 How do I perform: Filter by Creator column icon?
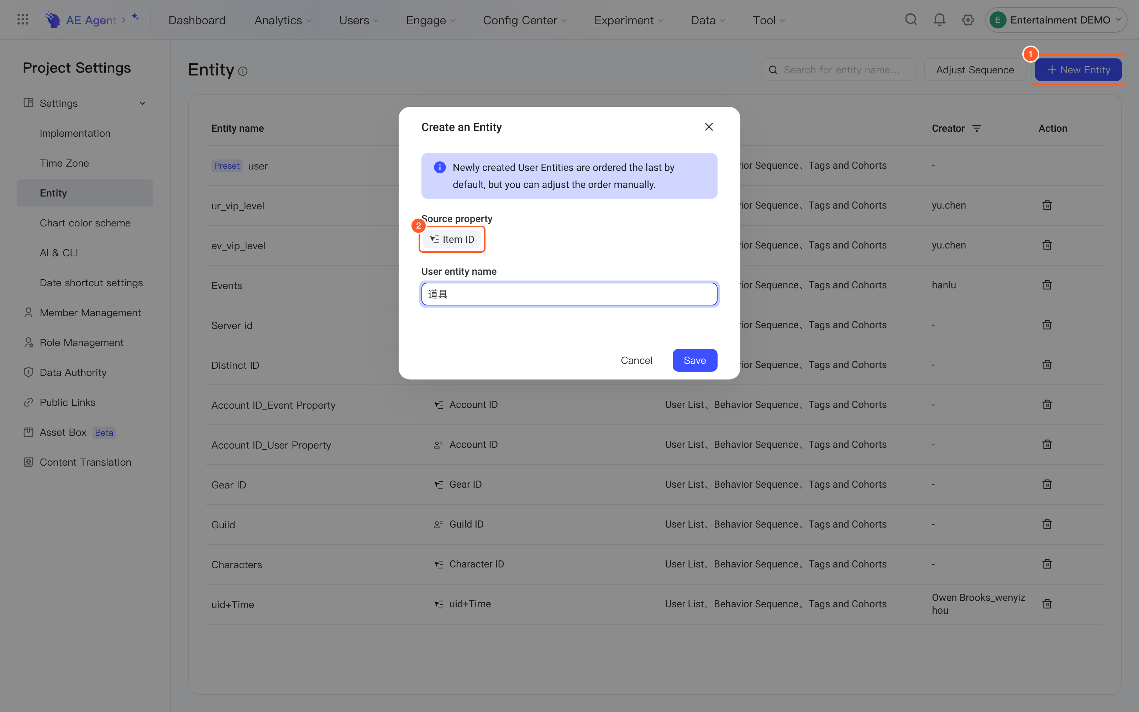[x=977, y=129]
